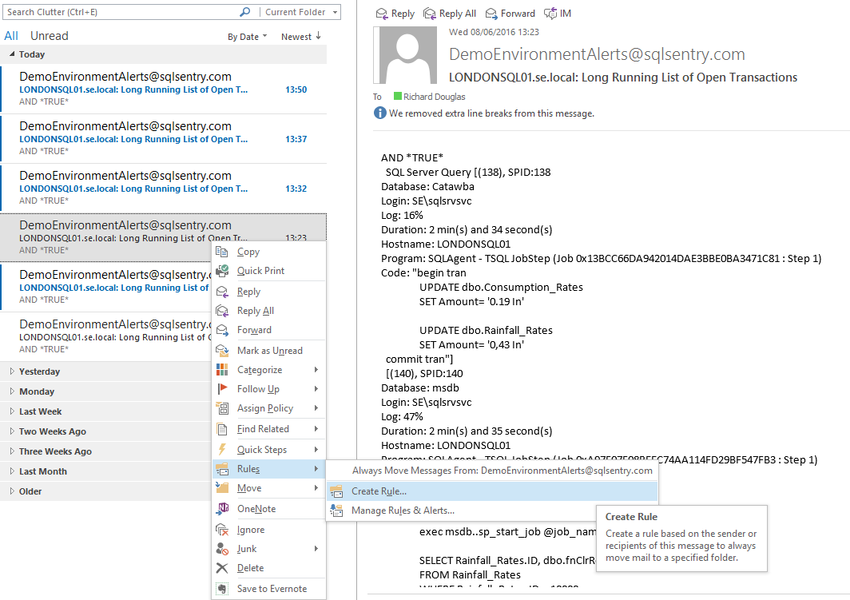Screen dimensions: 850x600
Task: Collapse the Today group
Action: click(12, 54)
